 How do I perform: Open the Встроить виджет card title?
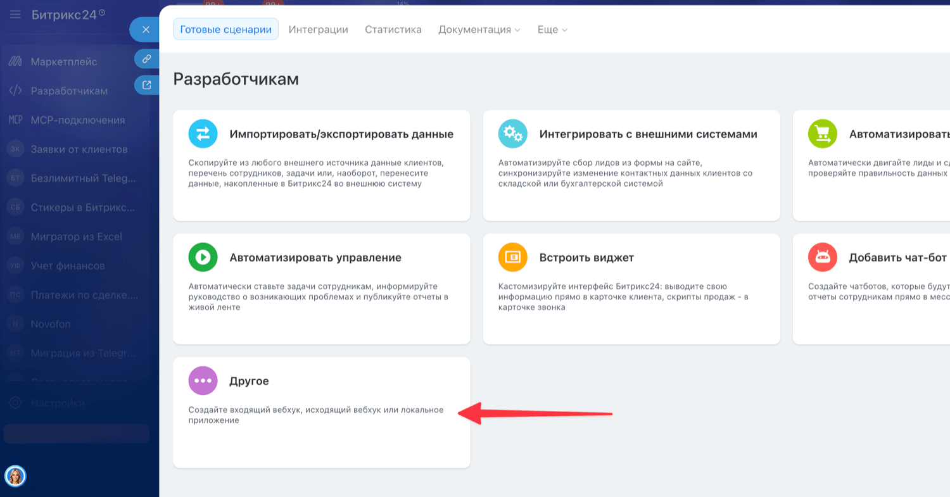point(586,258)
